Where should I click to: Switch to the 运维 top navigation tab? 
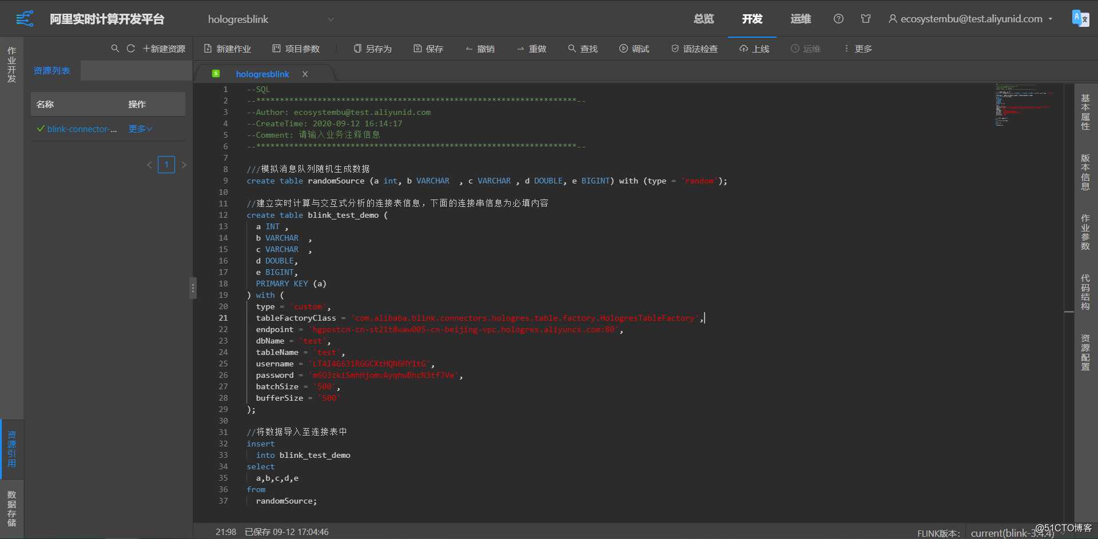click(x=801, y=19)
